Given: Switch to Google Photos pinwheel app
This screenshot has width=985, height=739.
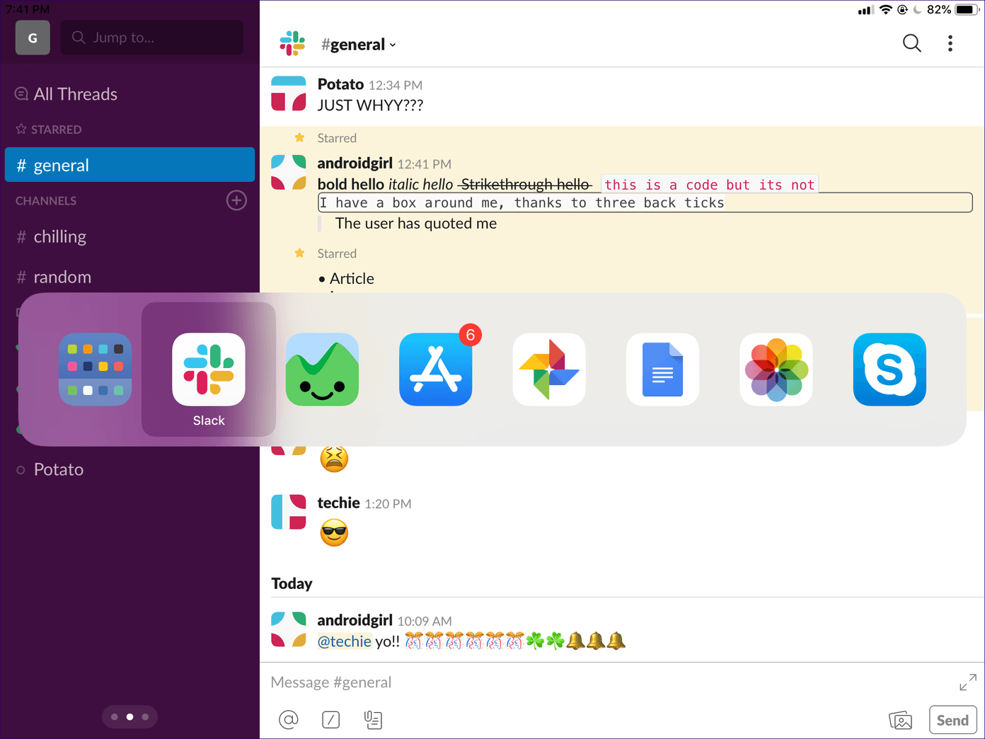Looking at the screenshot, I should pyautogui.click(x=549, y=369).
